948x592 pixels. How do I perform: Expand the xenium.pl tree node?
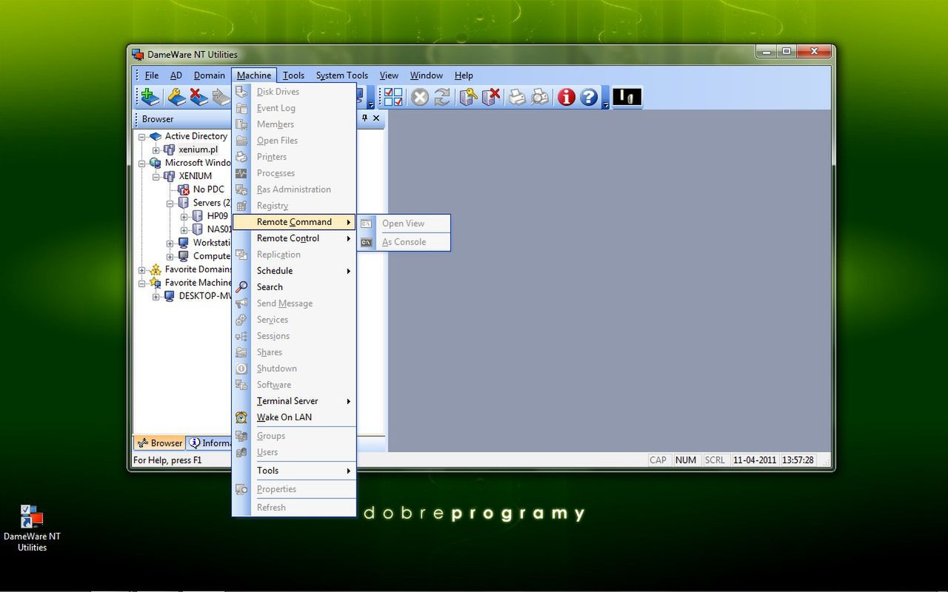pyautogui.click(x=156, y=149)
